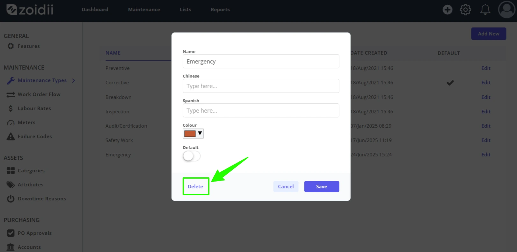
Task: Open the settings gear icon
Action: pyautogui.click(x=465, y=10)
